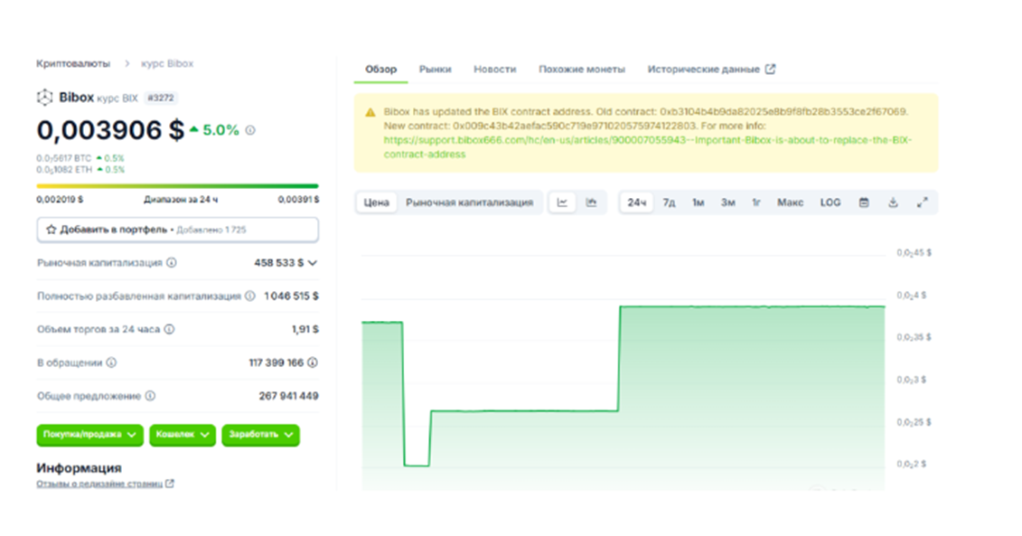Screen dimensions: 1022x536
Task: Select the 1м time range
Action: pos(699,202)
